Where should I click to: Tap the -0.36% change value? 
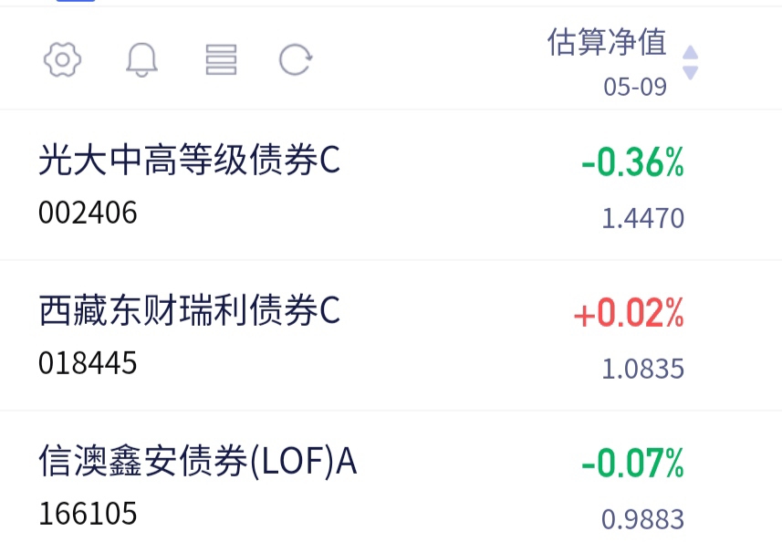coord(632,162)
